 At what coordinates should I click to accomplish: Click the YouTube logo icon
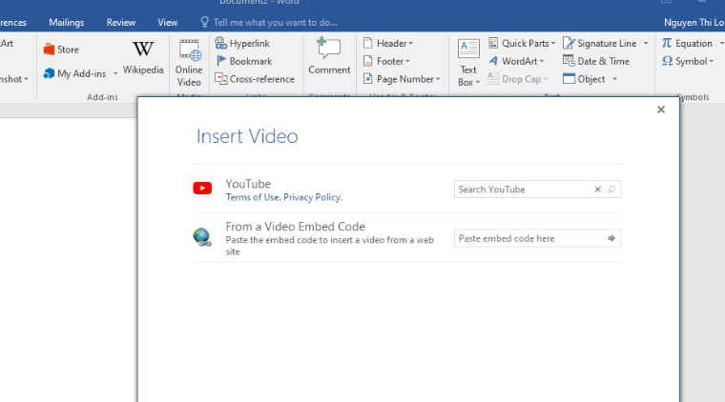coord(202,189)
